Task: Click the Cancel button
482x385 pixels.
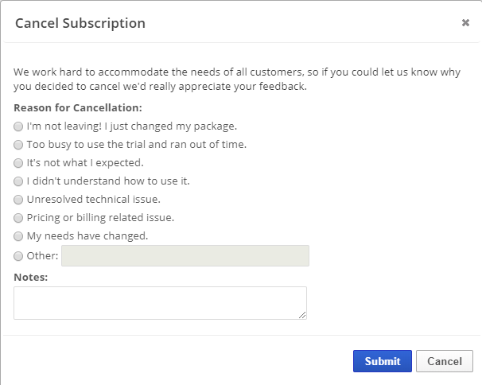Action: (x=444, y=361)
